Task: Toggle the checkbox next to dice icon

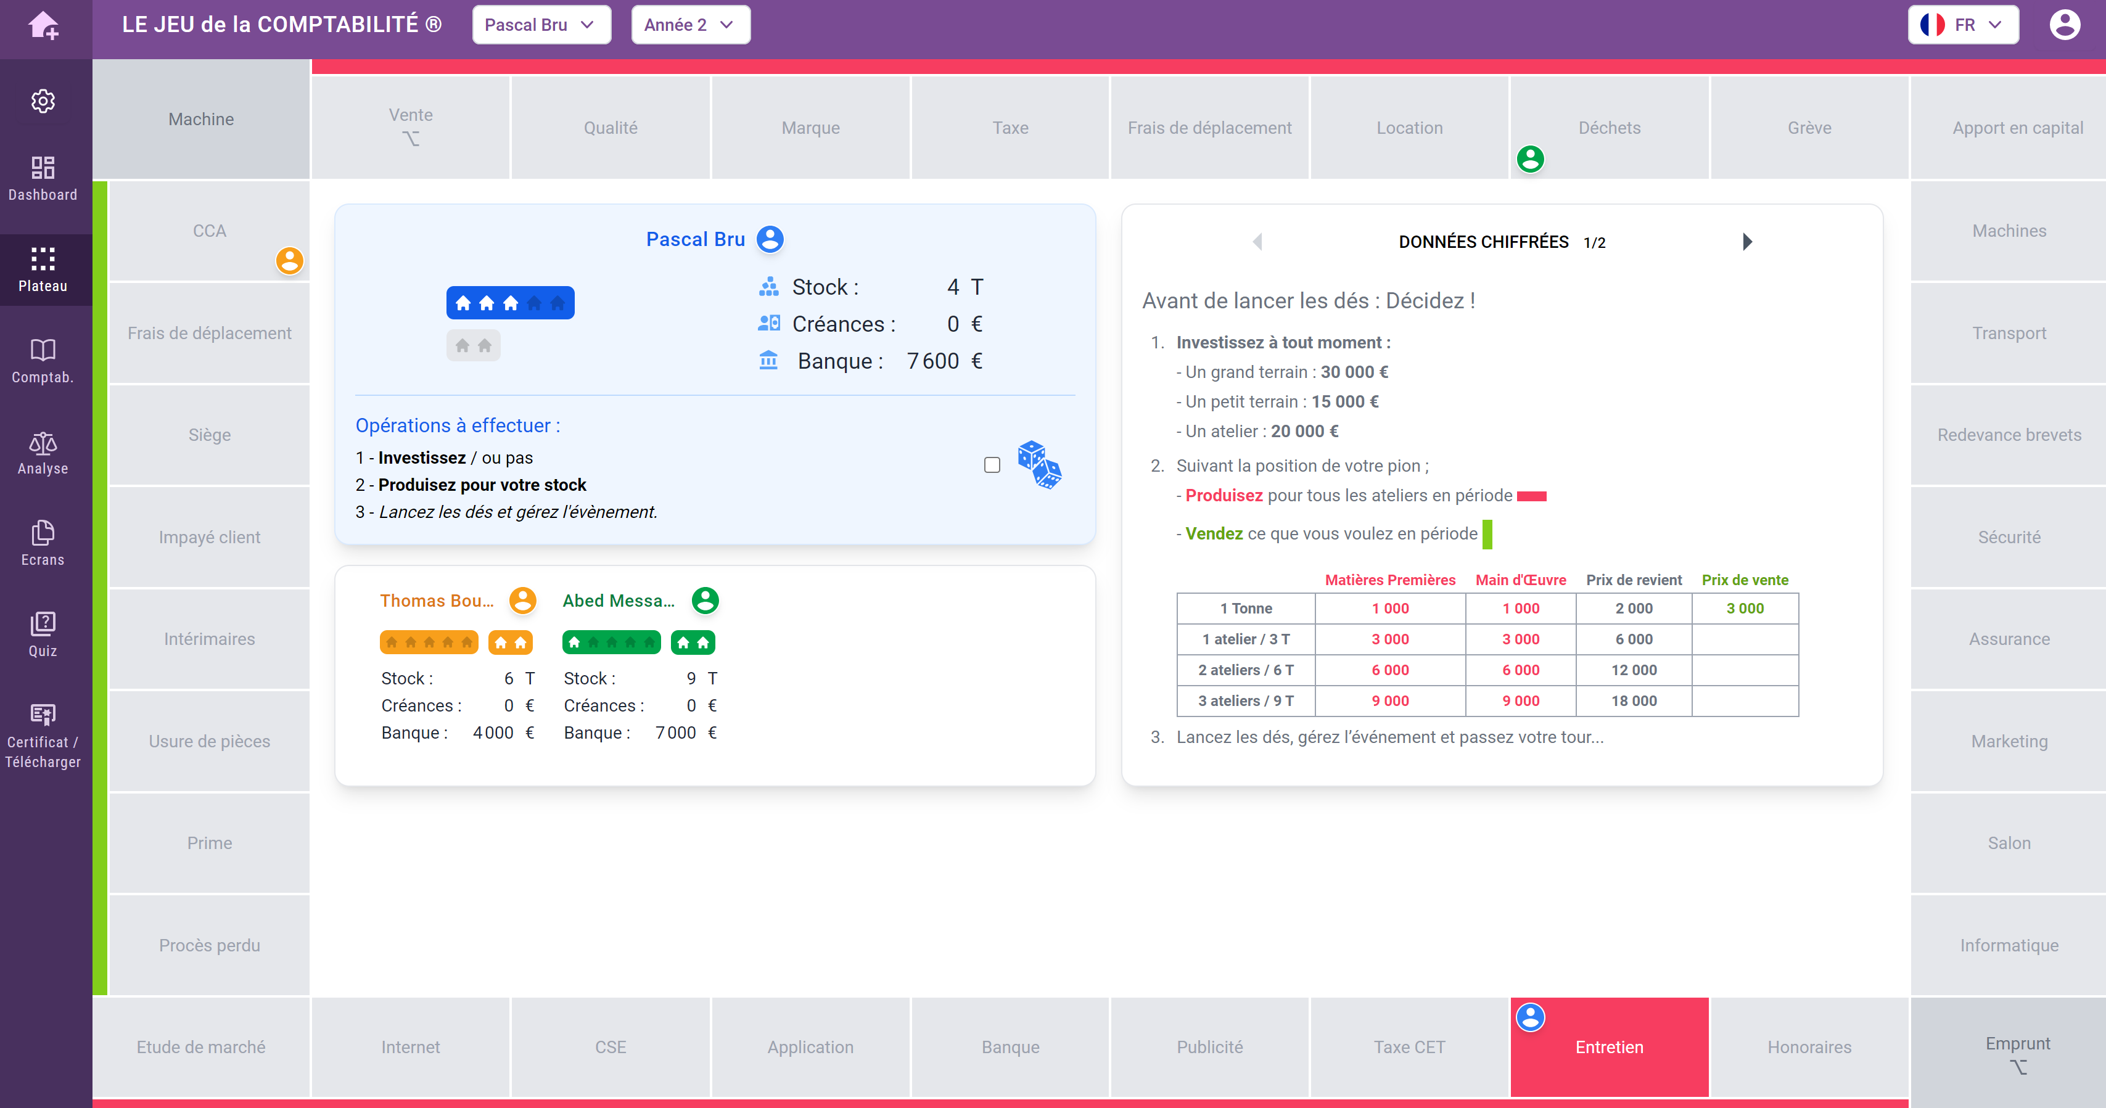Action: [x=992, y=465]
